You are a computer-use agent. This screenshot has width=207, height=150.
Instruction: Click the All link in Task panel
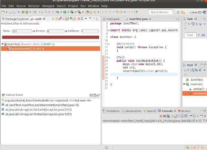click(203, 35)
